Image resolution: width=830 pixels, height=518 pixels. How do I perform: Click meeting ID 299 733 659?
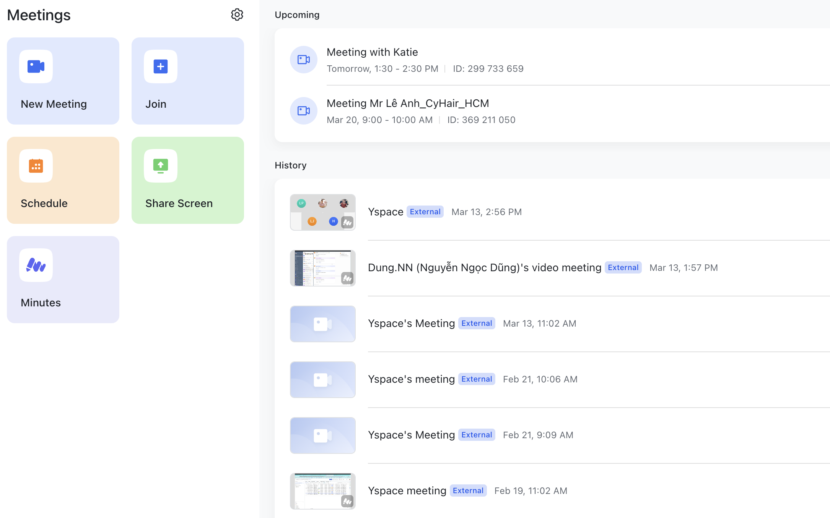click(x=488, y=69)
